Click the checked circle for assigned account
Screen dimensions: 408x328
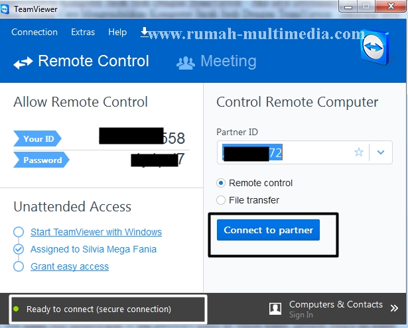pos(19,249)
